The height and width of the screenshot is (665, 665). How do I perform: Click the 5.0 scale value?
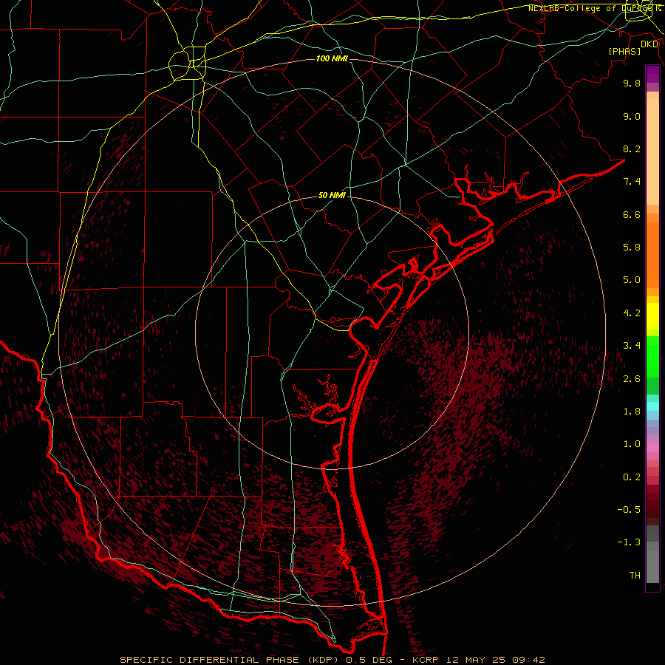[632, 280]
